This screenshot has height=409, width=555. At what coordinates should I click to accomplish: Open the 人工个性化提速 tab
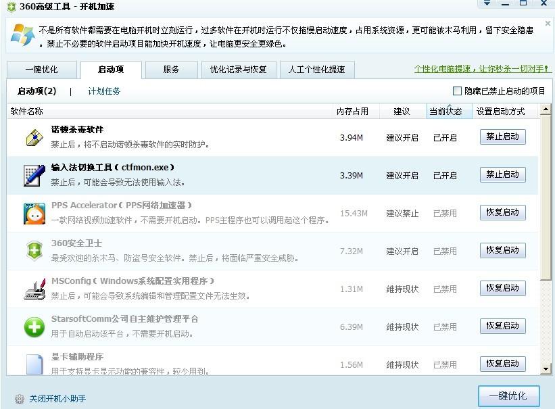click(317, 70)
